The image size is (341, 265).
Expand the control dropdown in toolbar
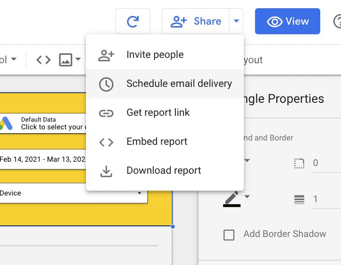click(x=14, y=59)
